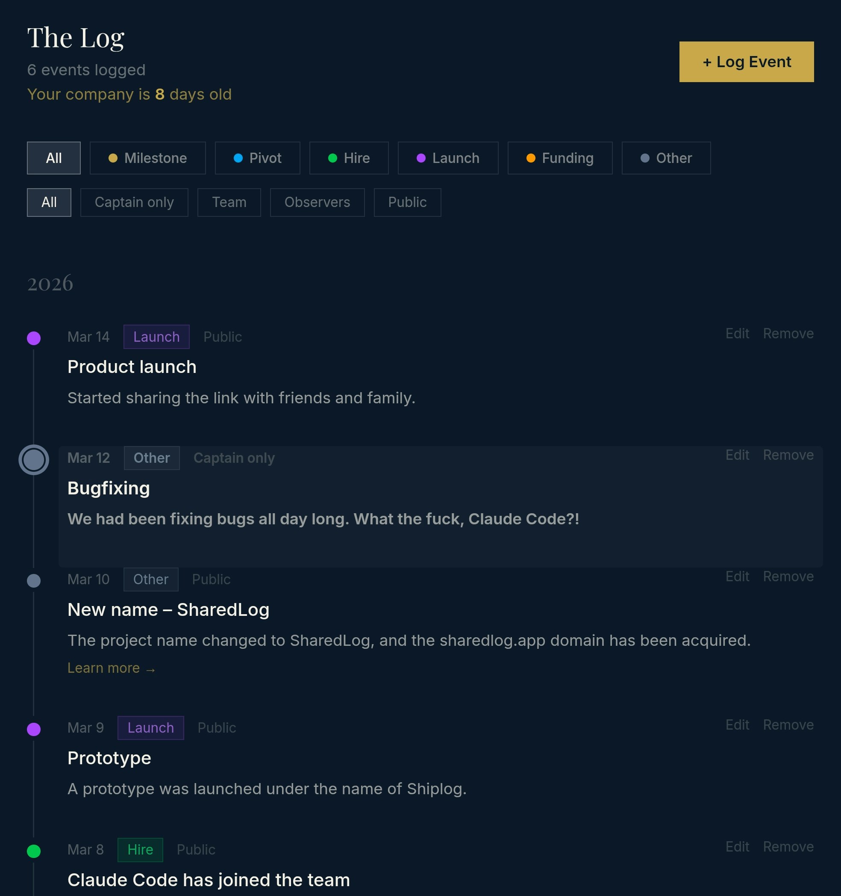Viewport: 841px width, 896px height.
Task: Click the Other badge on the Mar 10 entry
Action: 150,579
